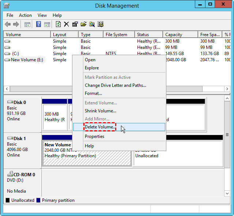Open the Help menu in menu bar
The width and height of the screenshot is (234, 216).
(57, 15)
